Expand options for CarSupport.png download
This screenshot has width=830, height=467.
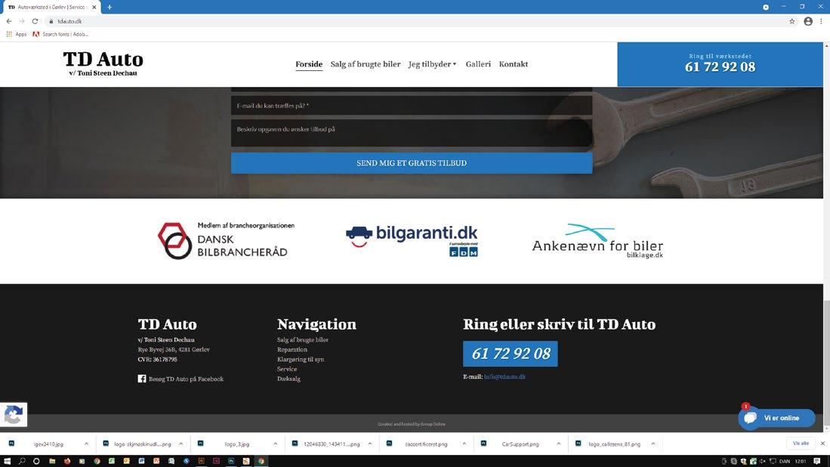pyautogui.click(x=558, y=444)
